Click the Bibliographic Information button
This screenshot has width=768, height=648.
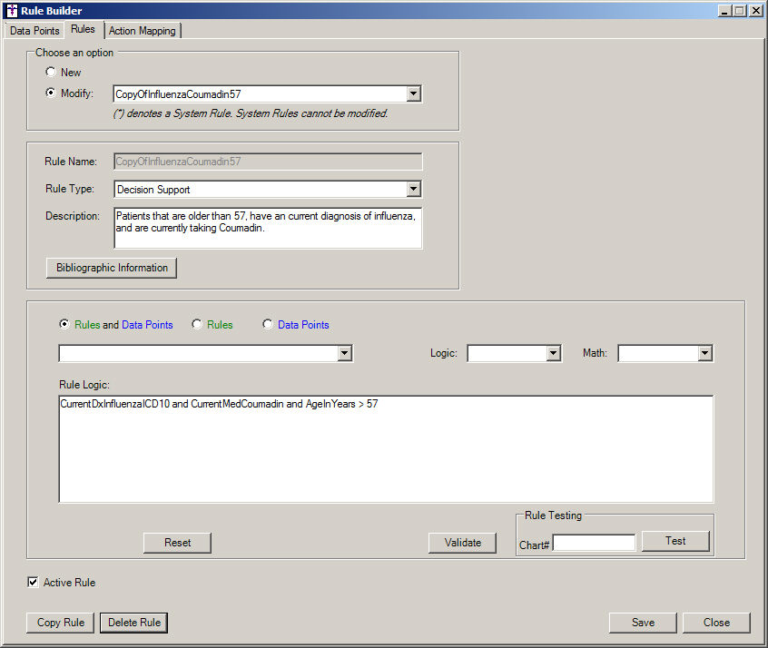click(x=112, y=268)
